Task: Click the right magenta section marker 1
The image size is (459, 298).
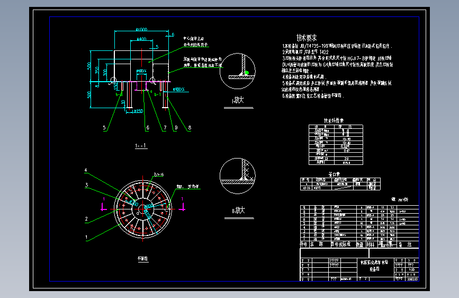Action: click(x=182, y=204)
